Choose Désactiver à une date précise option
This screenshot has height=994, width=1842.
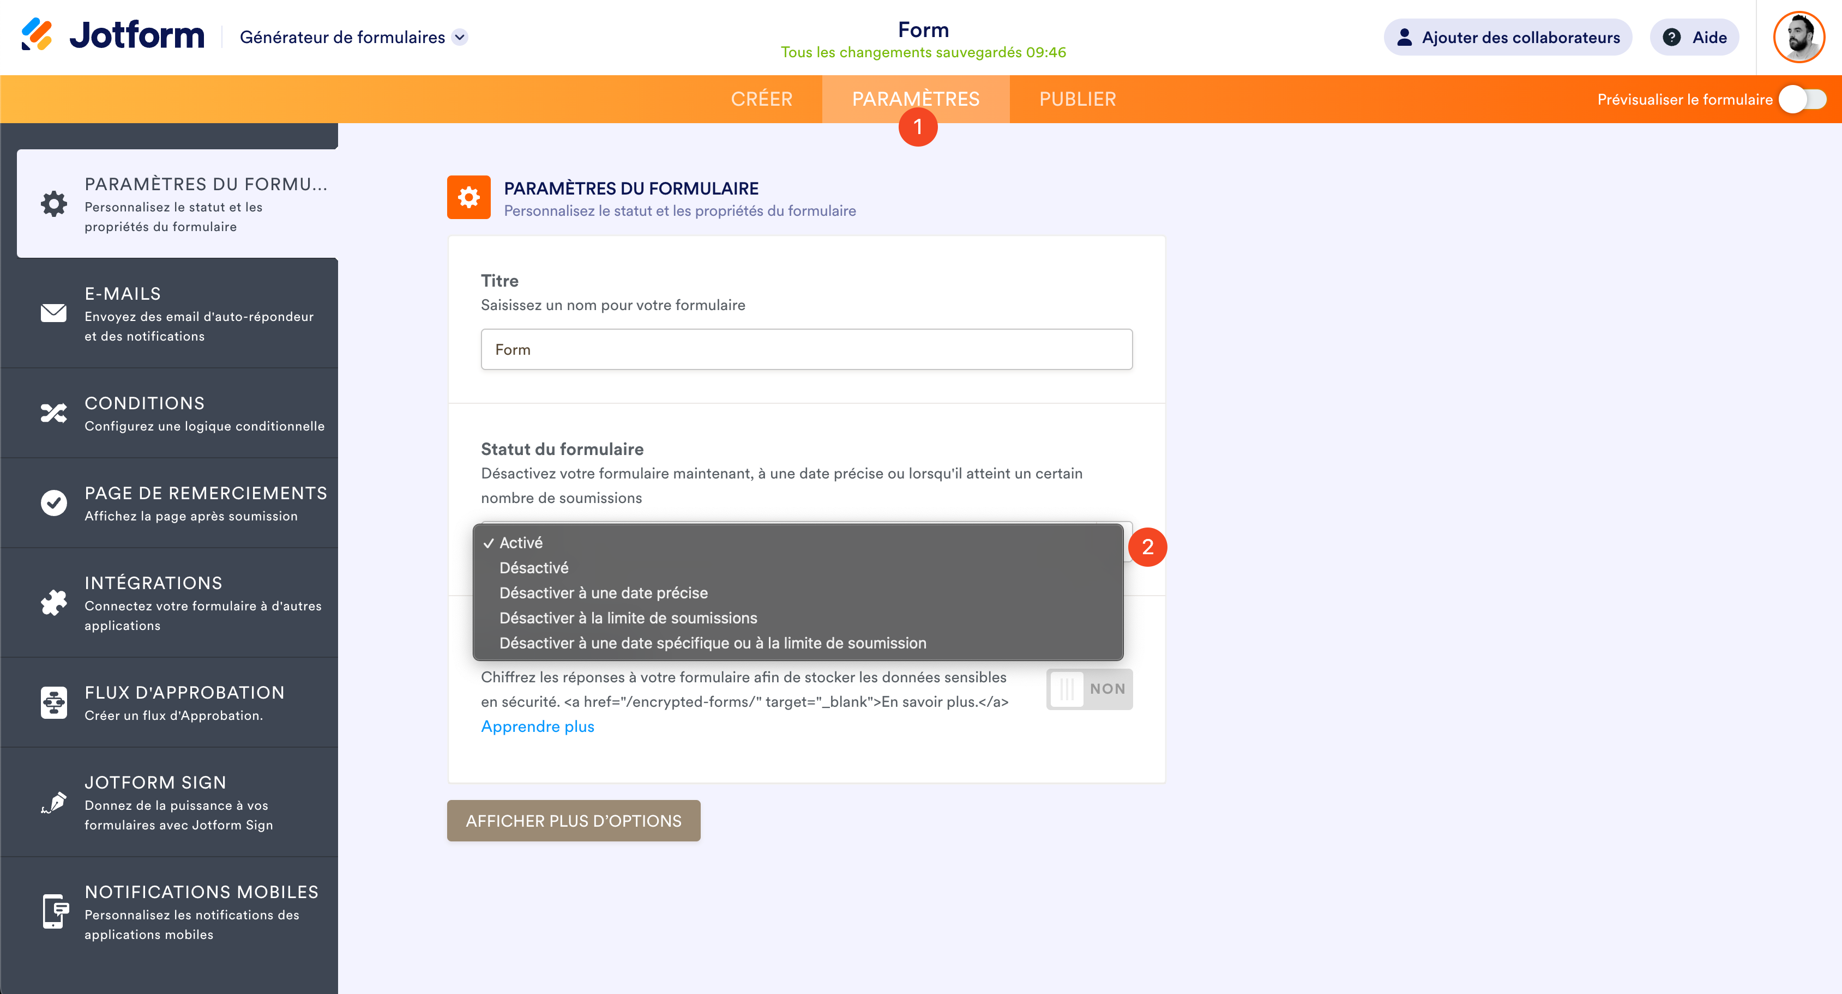[x=603, y=592]
